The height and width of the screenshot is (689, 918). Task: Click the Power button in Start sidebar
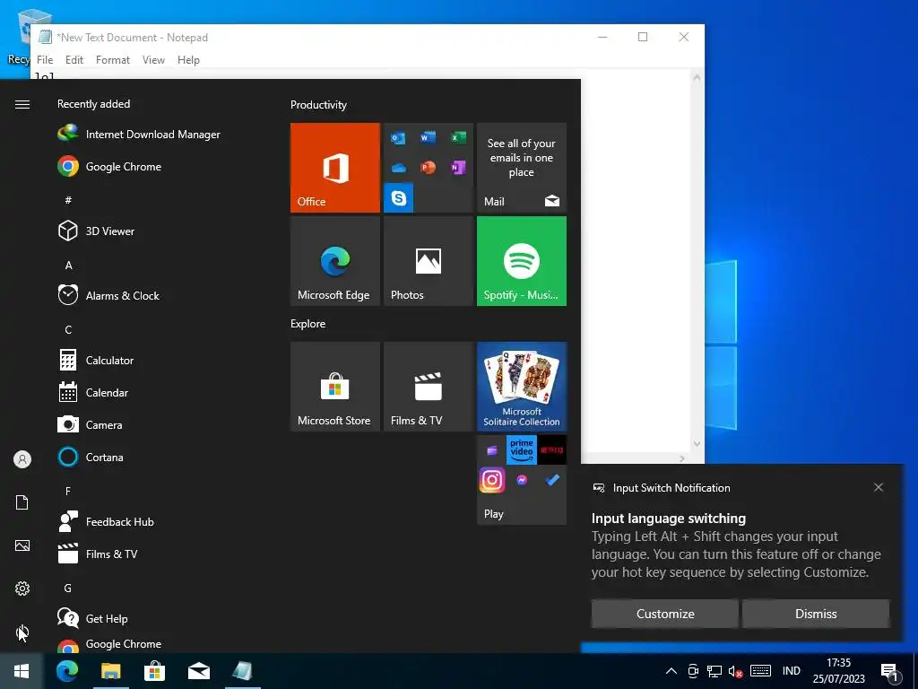pos(22,632)
